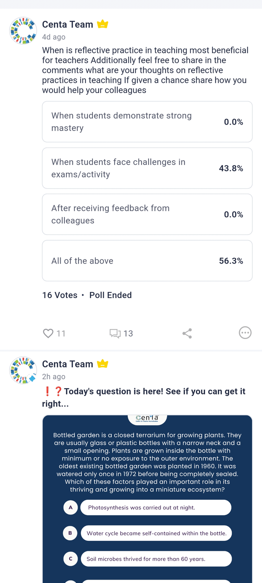This screenshot has width=262, height=583.
Task: Expand 'After receiving feedback from colleagues' option
Action: 147,214
